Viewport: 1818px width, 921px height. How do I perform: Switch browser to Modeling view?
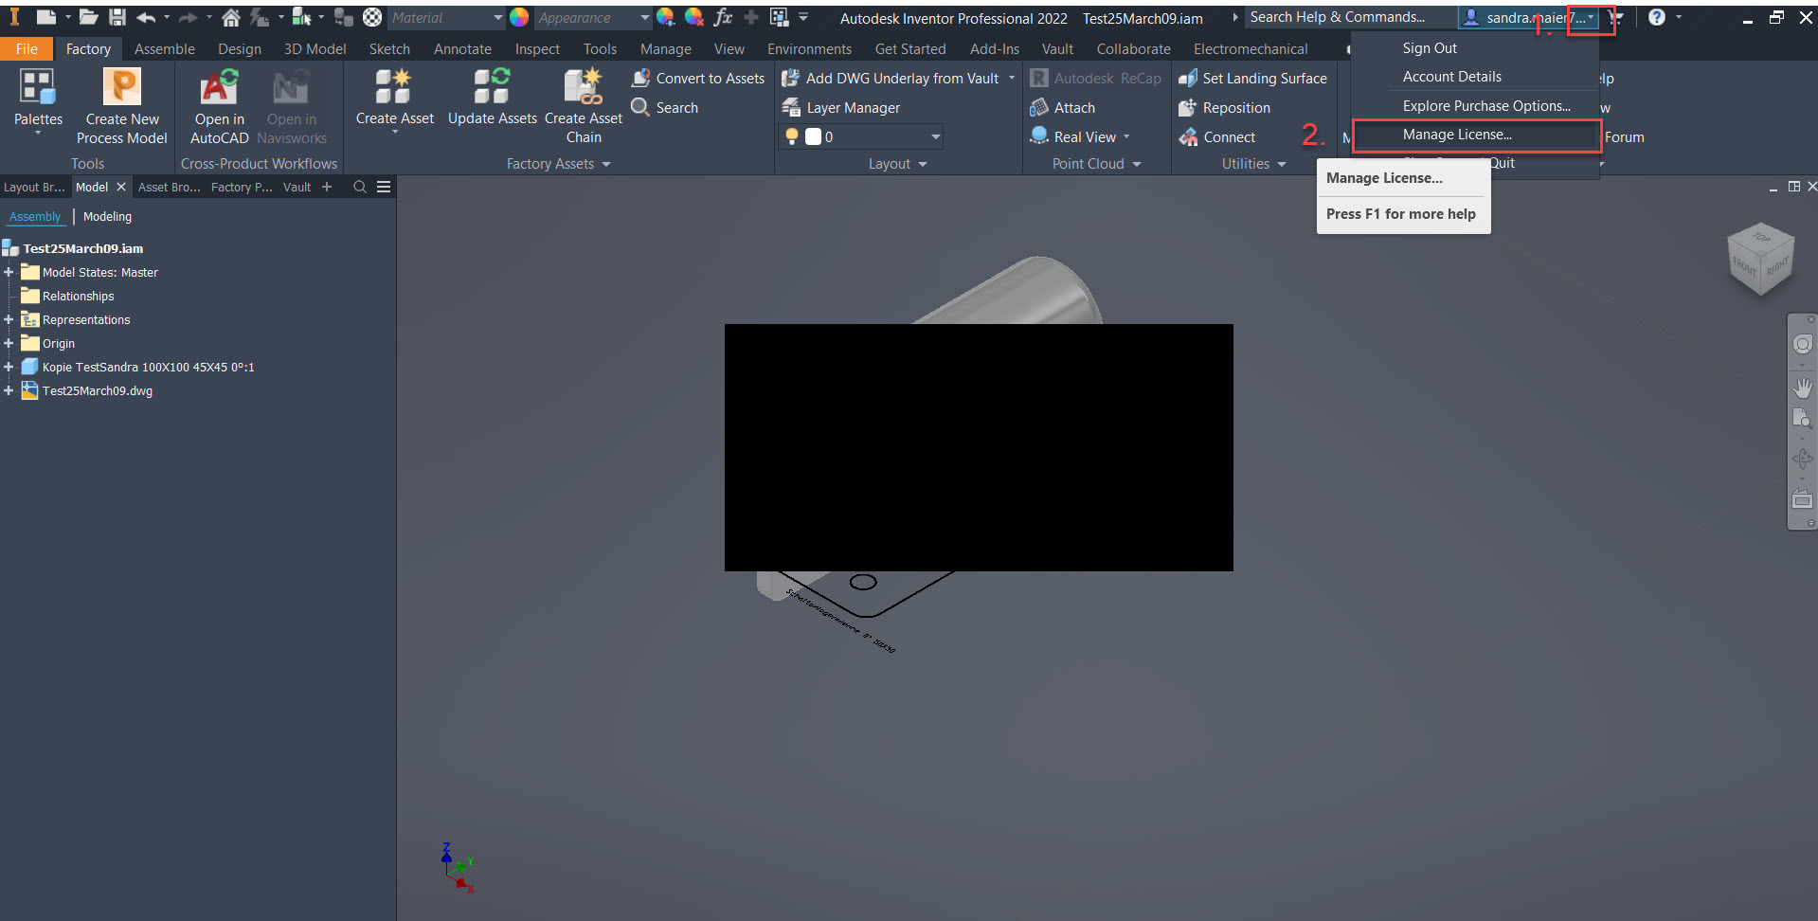[x=107, y=217]
